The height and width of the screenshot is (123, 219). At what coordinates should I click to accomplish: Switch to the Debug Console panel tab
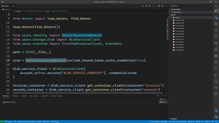(x=57, y=96)
